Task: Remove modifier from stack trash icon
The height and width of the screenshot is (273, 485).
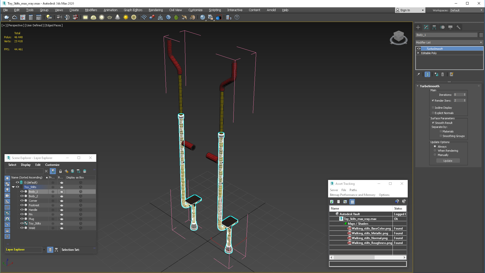Action: point(443,74)
